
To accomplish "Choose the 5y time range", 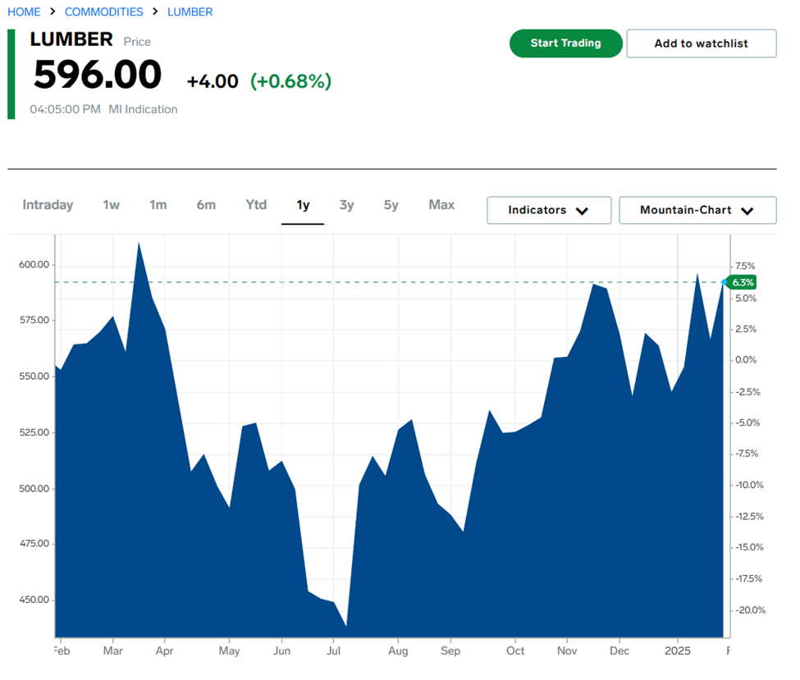I will tap(391, 205).
